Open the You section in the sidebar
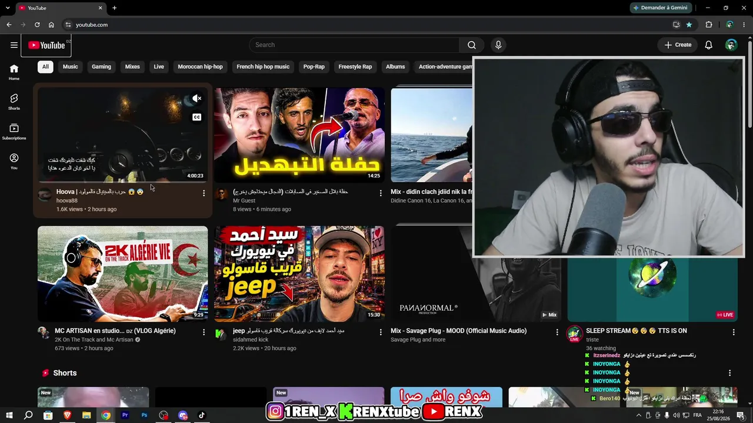753x423 pixels. coord(14,162)
